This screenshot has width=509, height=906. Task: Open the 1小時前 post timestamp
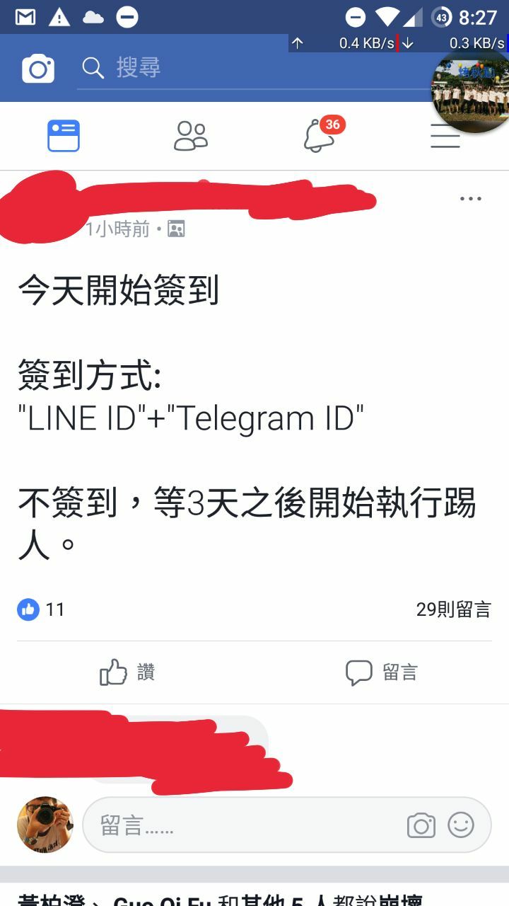[117, 229]
